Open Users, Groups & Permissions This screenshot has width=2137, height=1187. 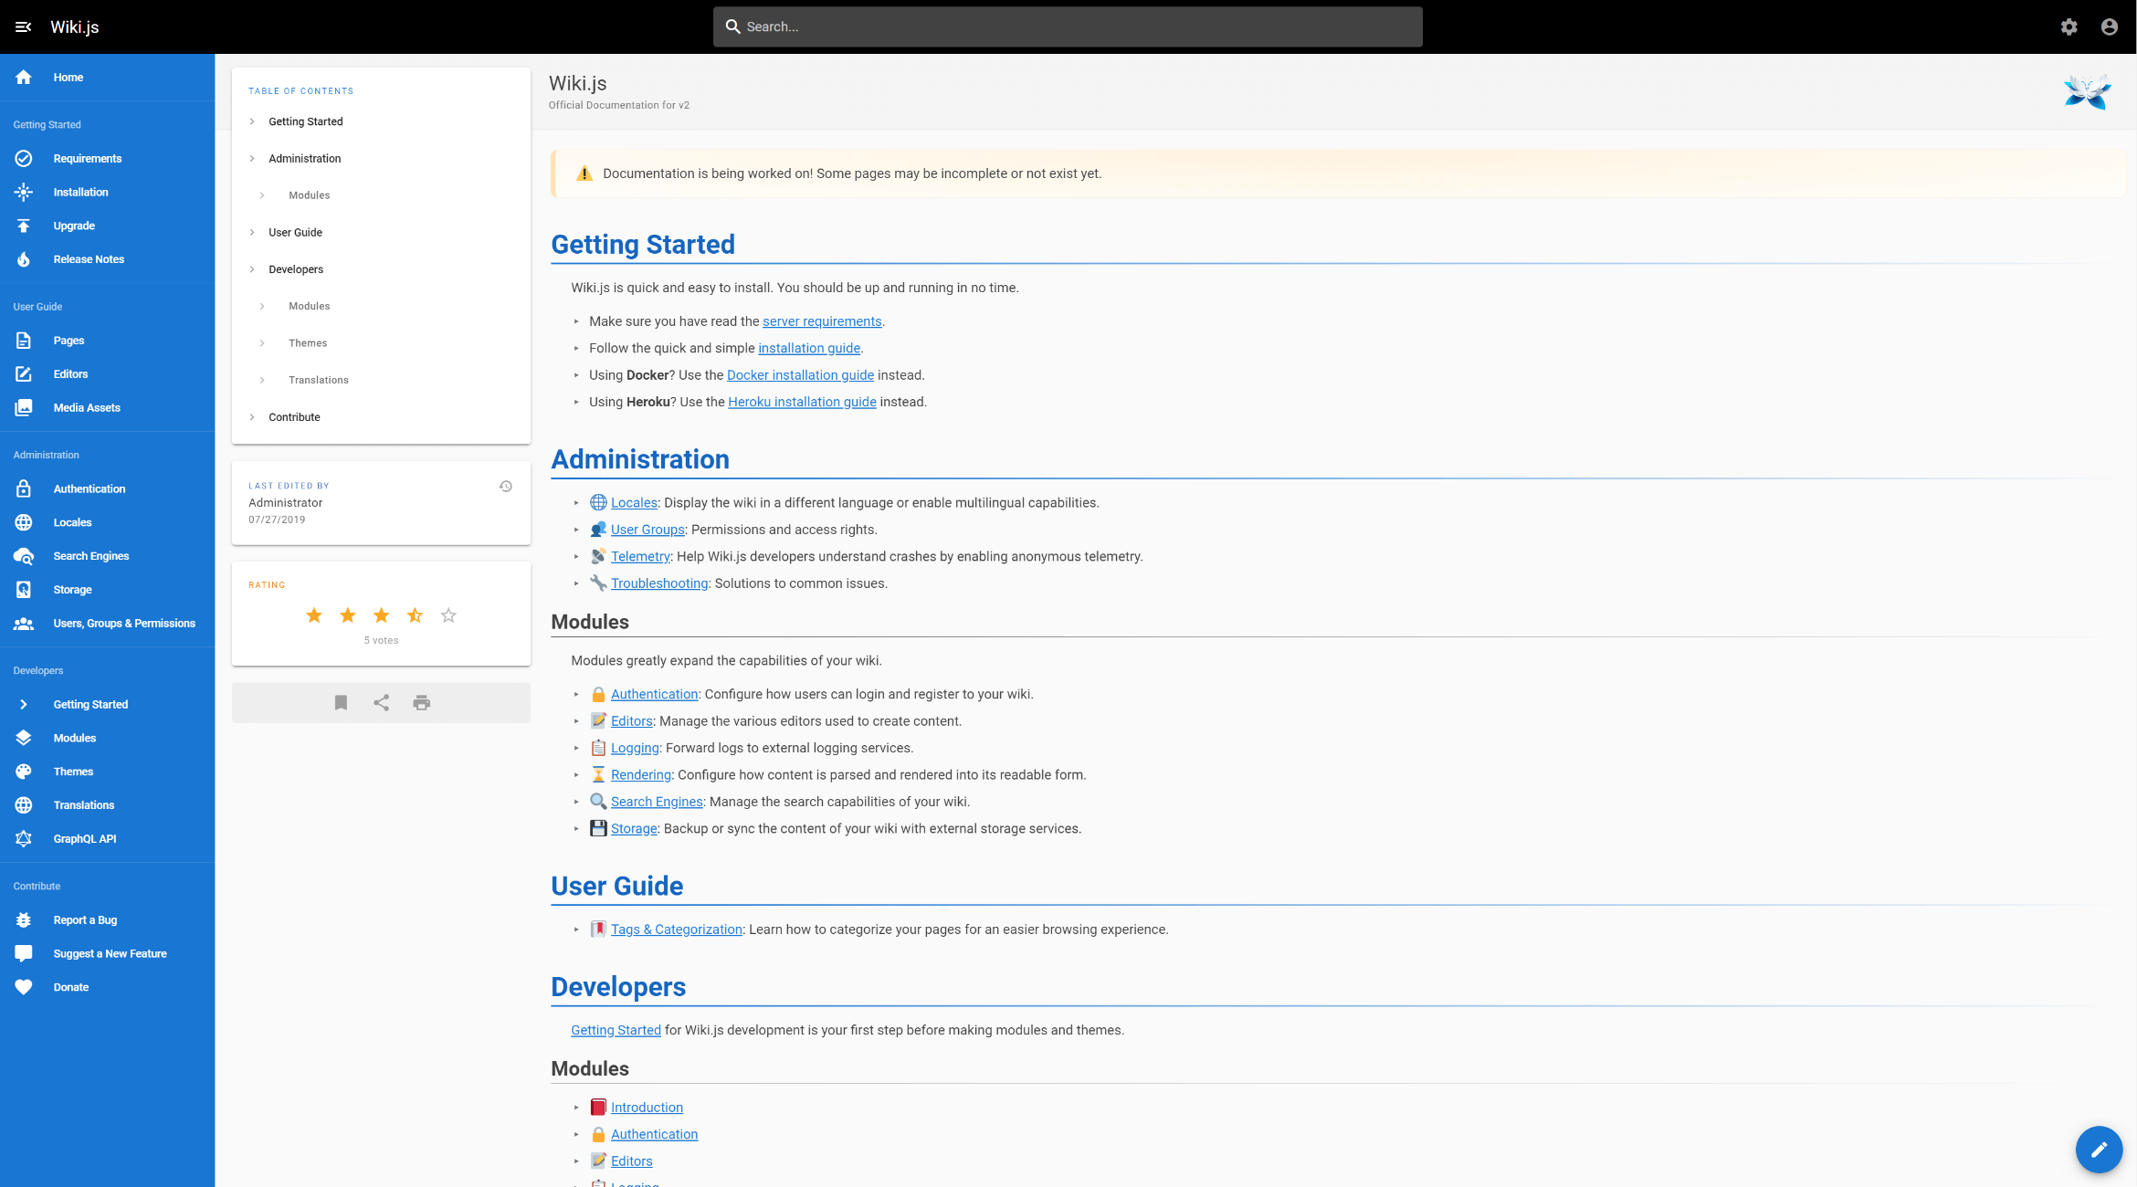124,623
